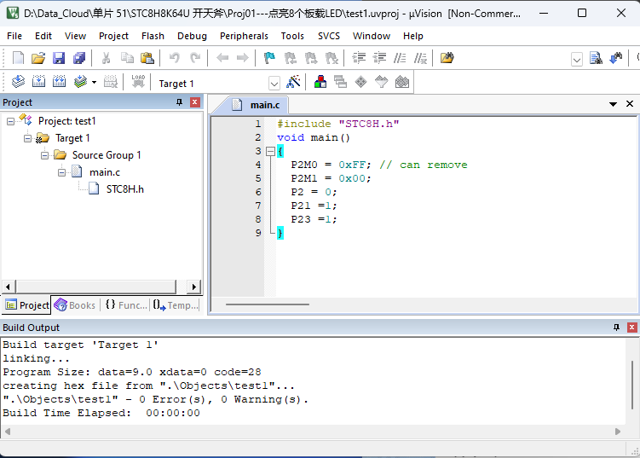Switch to Books panel tab
The height and width of the screenshot is (458, 640).
(75, 305)
